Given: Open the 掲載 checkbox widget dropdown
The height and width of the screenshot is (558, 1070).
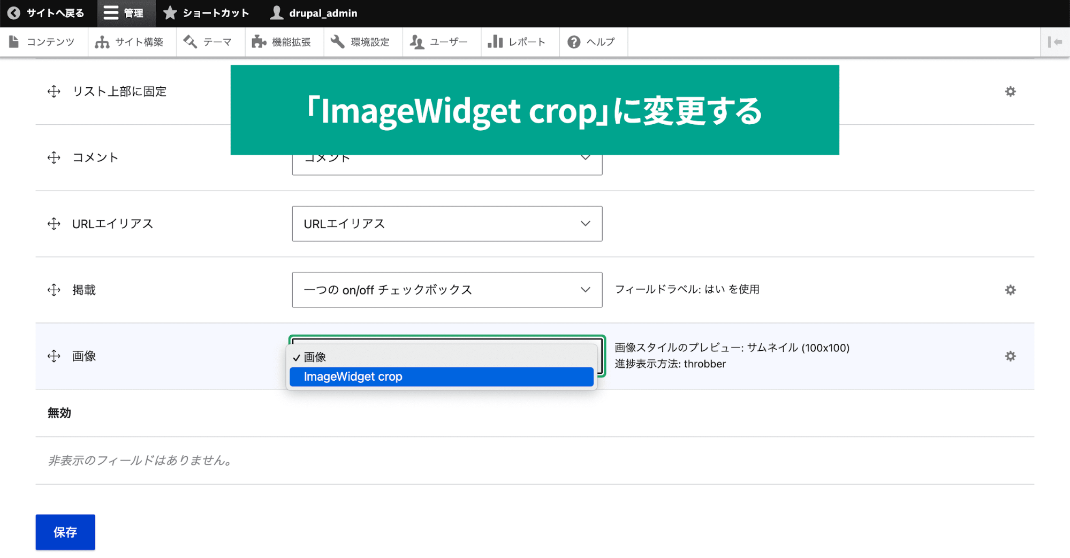Looking at the screenshot, I should [x=447, y=290].
